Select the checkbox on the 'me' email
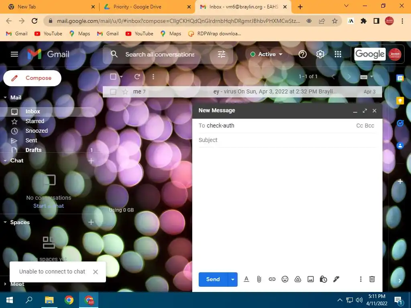This screenshot has height=308, width=411. (113, 92)
